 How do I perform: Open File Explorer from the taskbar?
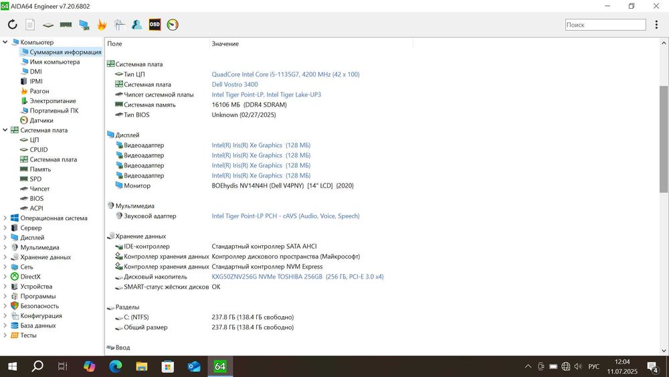[142, 366]
